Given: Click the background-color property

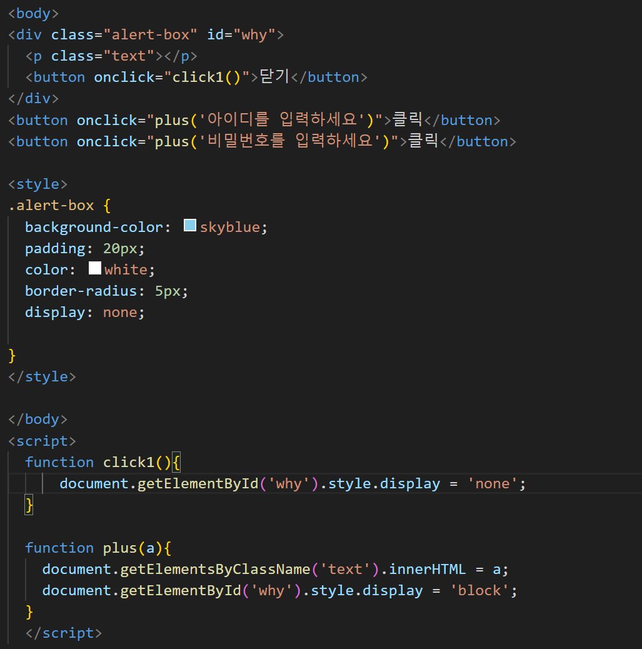Looking at the screenshot, I should pyautogui.click(x=94, y=227).
